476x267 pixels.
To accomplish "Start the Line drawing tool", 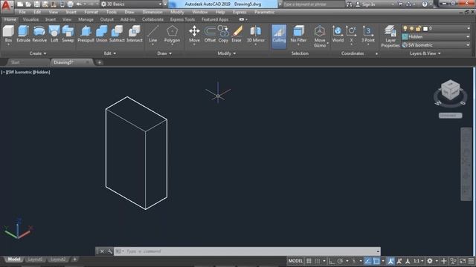I will (153, 34).
